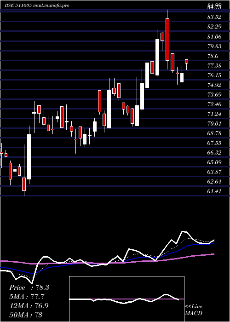Click the 81.06 price axis label
The image size is (230, 322).
click(x=214, y=36)
